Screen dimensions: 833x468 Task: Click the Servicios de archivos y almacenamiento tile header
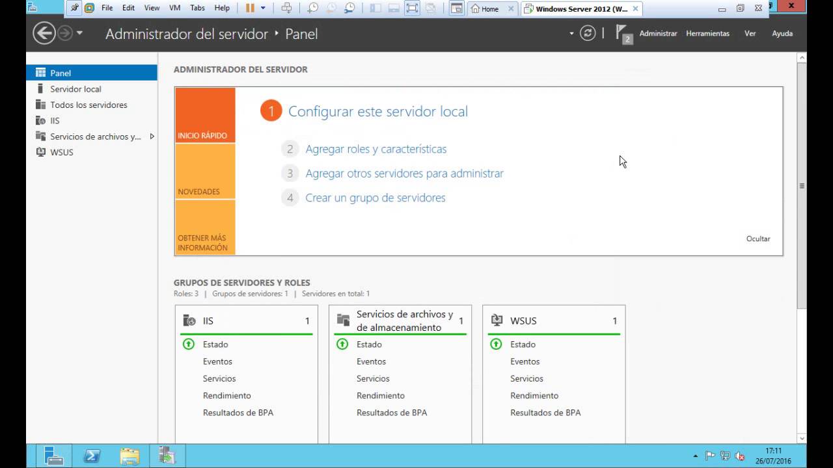pos(400,320)
